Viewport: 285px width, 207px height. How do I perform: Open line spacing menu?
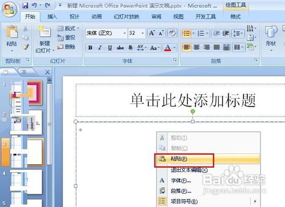[238, 34]
